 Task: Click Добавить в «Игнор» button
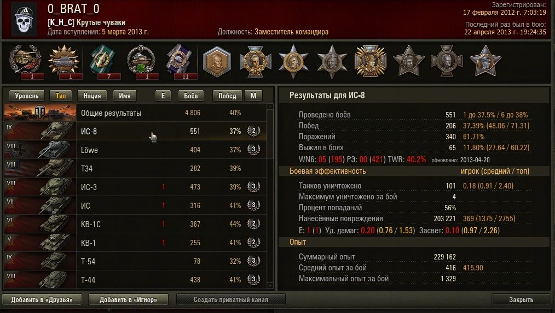pyautogui.click(x=128, y=299)
